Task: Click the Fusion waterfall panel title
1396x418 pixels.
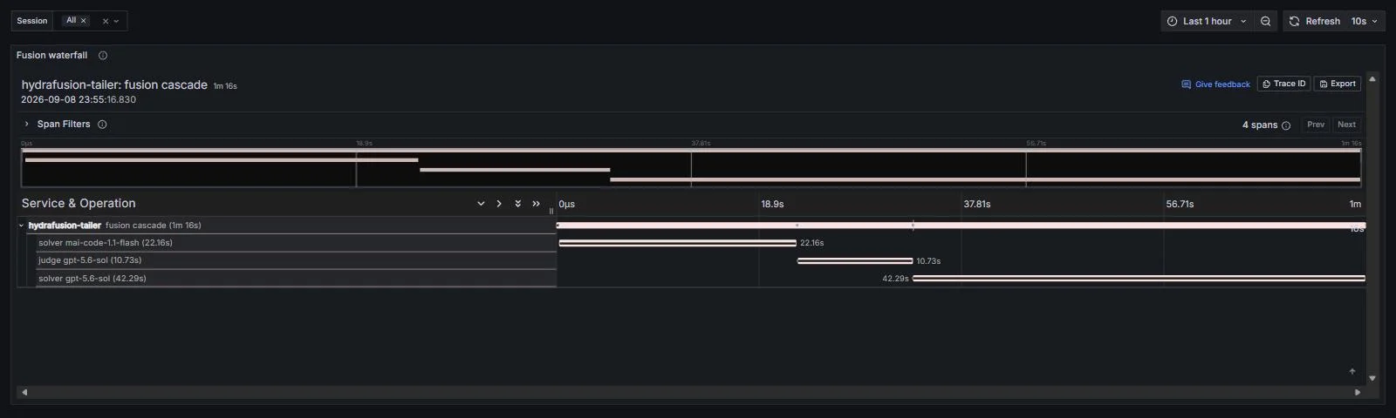Action: 51,56
